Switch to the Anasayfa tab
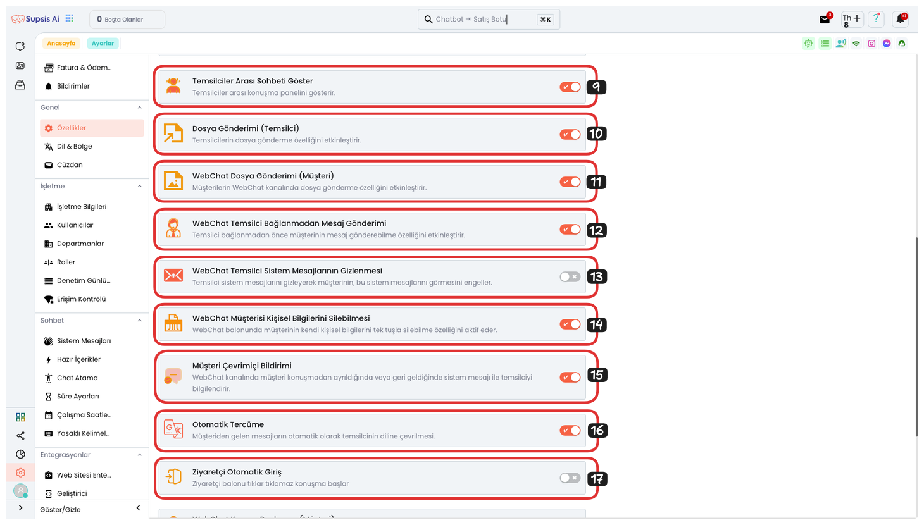This screenshot has width=924, height=525. click(61, 44)
